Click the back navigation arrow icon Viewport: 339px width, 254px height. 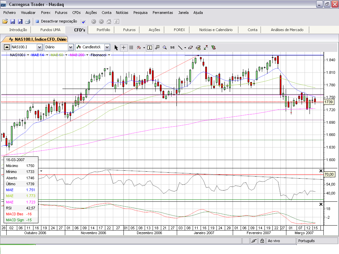click(x=94, y=21)
